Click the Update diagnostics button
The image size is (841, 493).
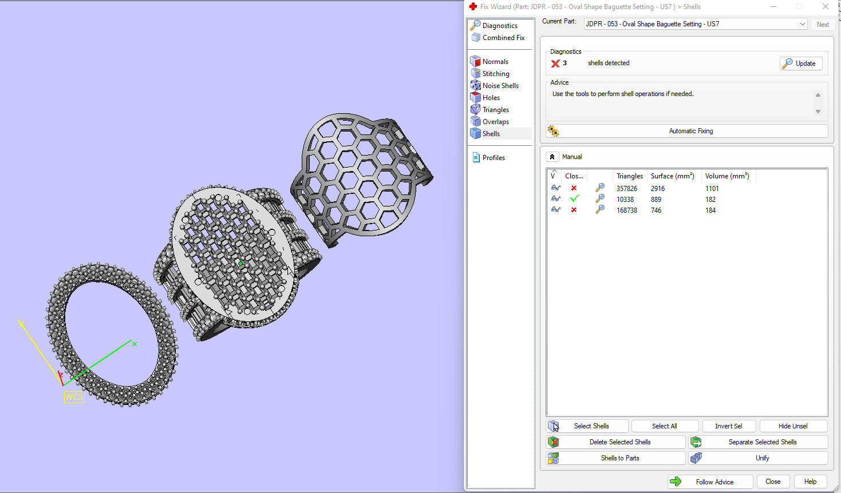click(801, 63)
